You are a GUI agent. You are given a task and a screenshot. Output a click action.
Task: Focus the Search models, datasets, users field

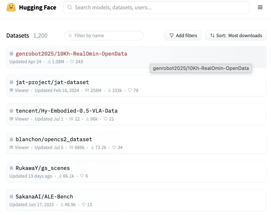(x=156, y=8)
